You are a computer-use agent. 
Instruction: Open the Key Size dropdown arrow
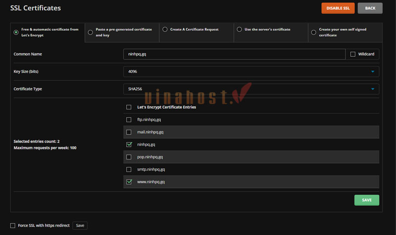tap(373, 72)
